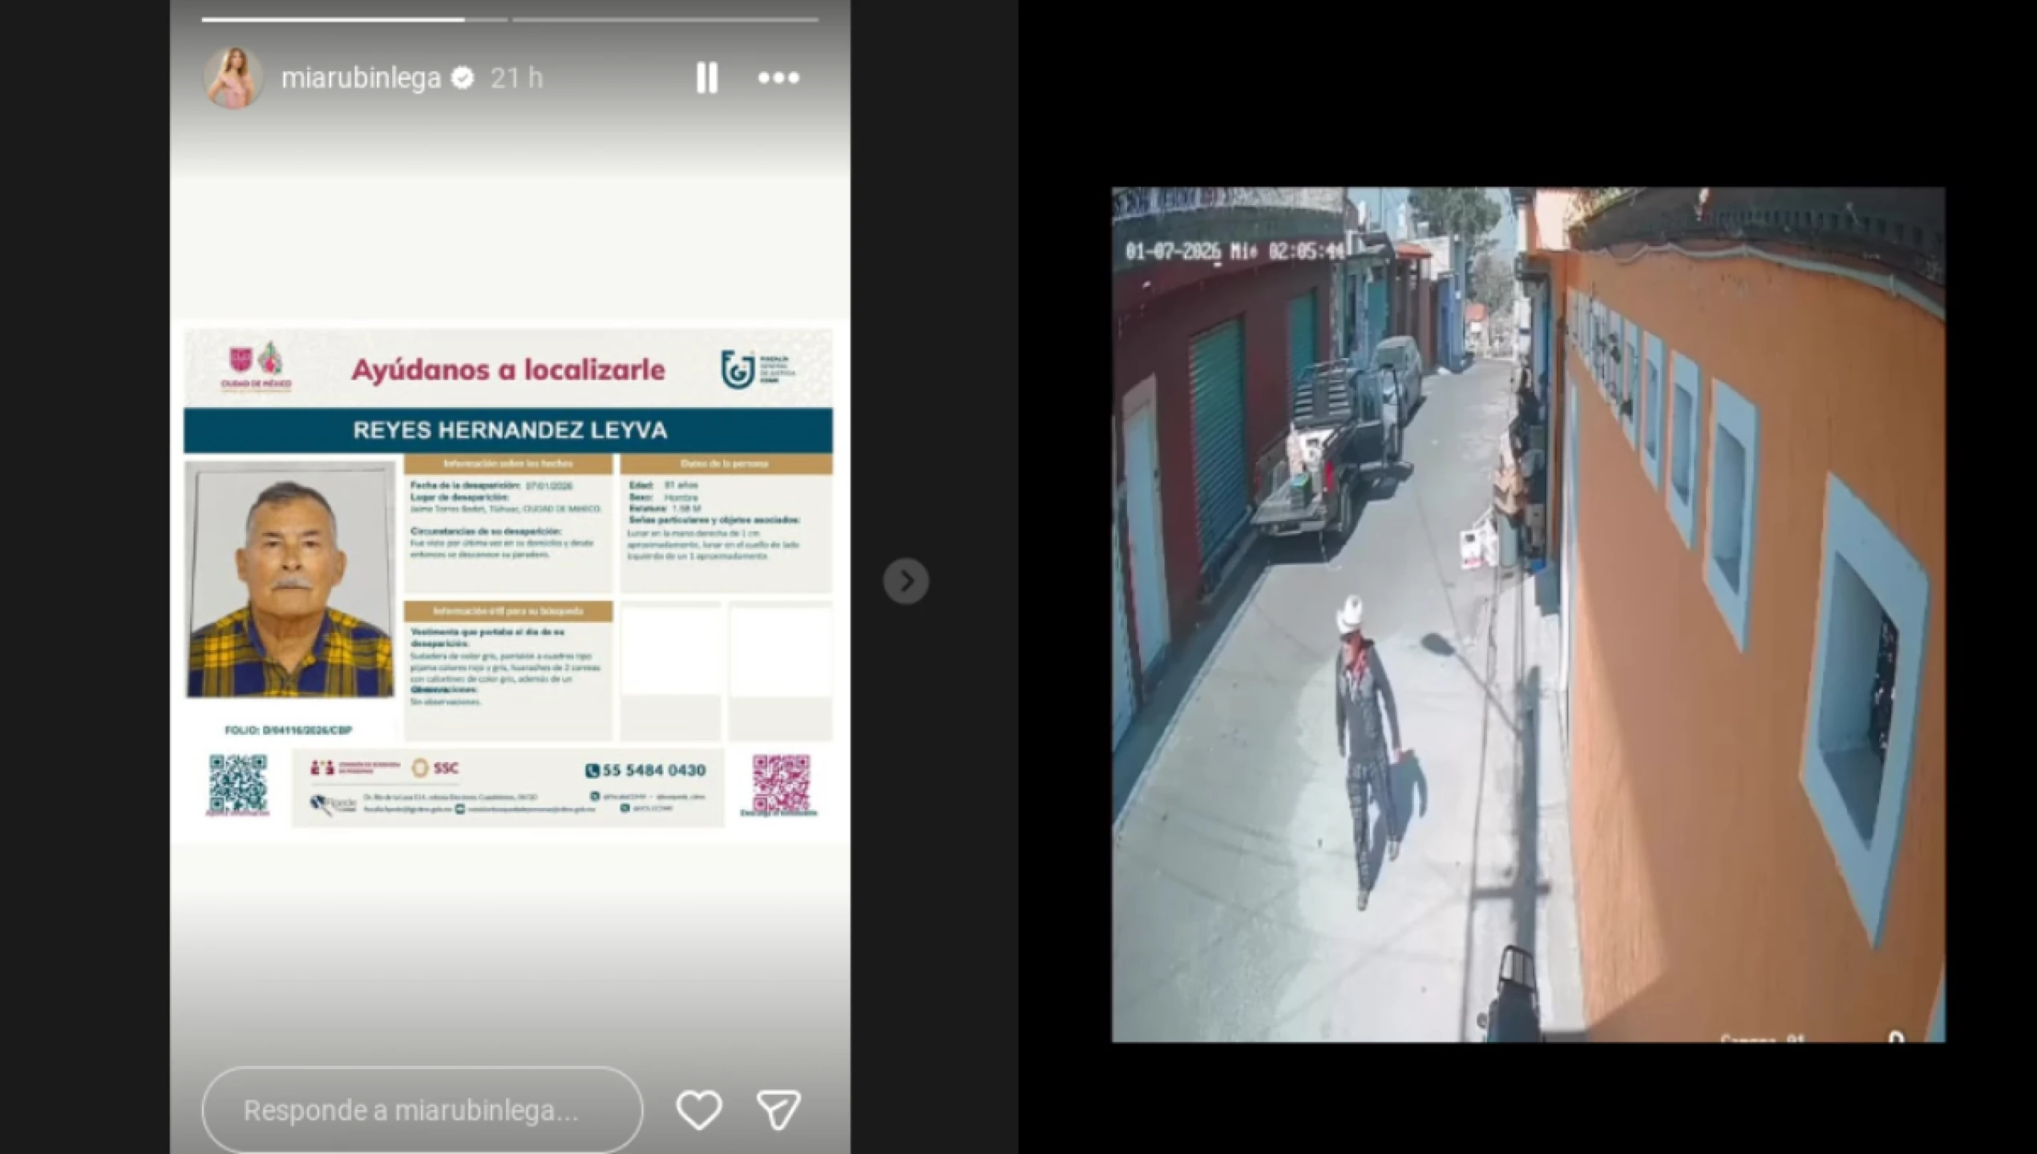Viewport: 2037px width, 1154px height.
Task: Click the Ciudad de México logo
Action: (257, 368)
